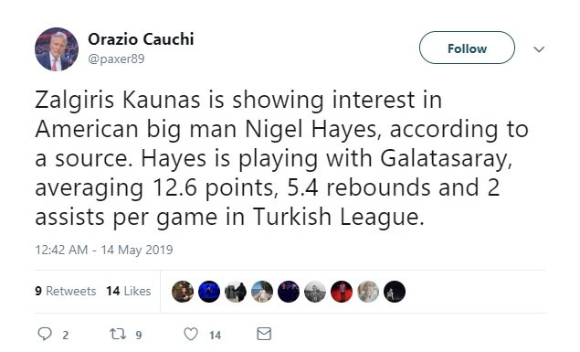
Task: Open first liker avatar in the row
Action: tap(183, 292)
